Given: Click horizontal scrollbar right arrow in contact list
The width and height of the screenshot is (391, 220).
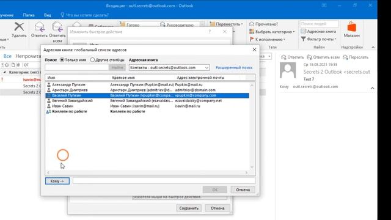Looking at the screenshot, I should pyautogui.click(x=246, y=172).
